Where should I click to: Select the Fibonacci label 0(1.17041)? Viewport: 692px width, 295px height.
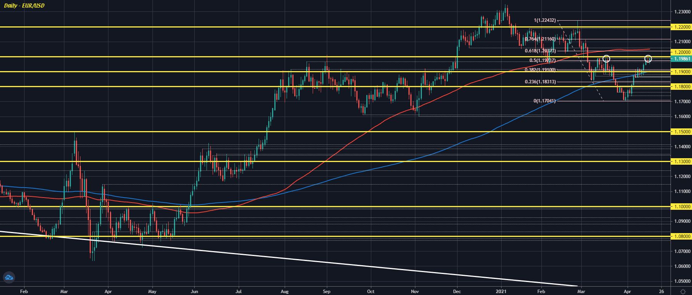pyautogui.click(x=544, y=101)
